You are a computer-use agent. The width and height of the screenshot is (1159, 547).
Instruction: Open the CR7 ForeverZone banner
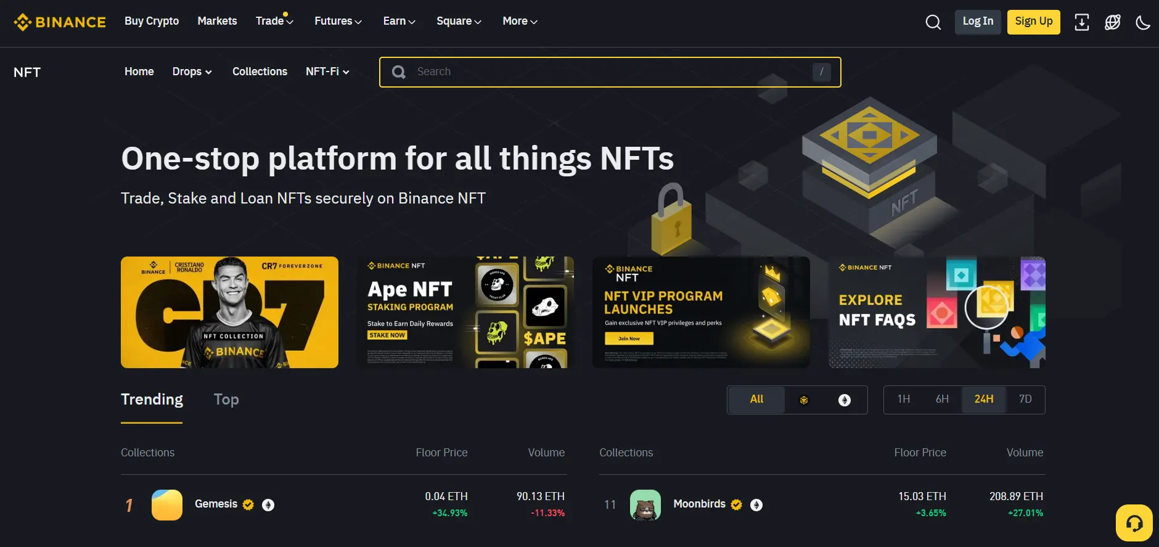coord(229,313)
